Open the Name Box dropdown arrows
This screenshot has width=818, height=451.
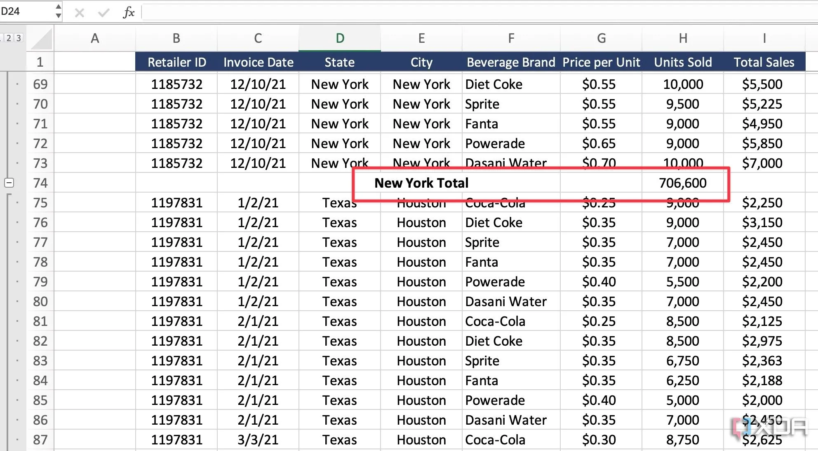[58, 11]
